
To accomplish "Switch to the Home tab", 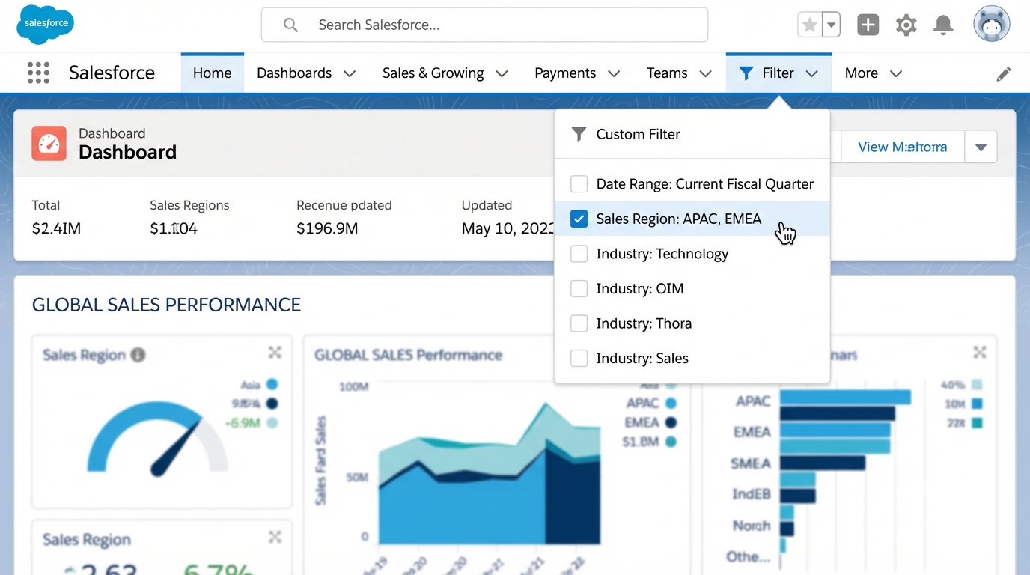I will click(212, 73).
